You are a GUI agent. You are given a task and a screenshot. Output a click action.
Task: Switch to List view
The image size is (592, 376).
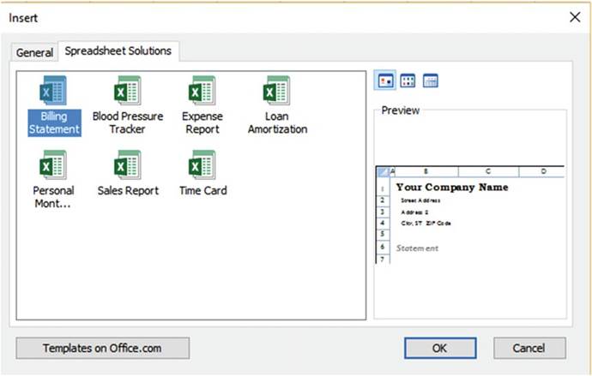(408, 81)
